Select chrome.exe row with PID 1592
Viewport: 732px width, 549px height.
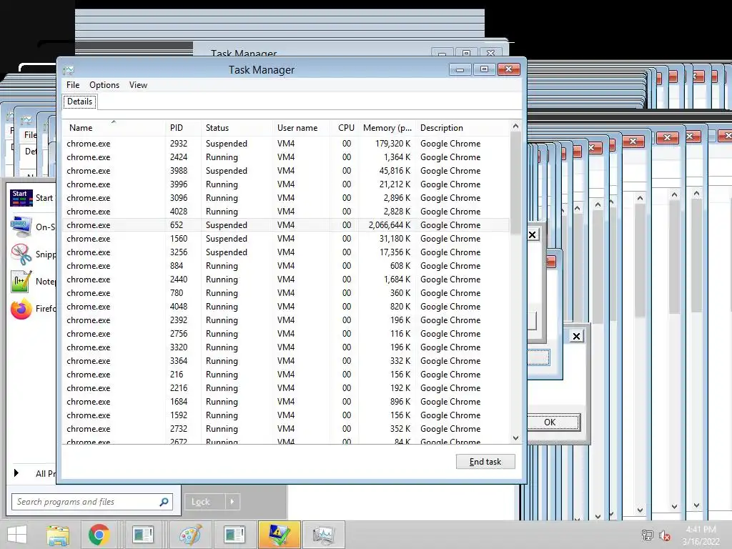pyautogui.click(x=286, y=415)
